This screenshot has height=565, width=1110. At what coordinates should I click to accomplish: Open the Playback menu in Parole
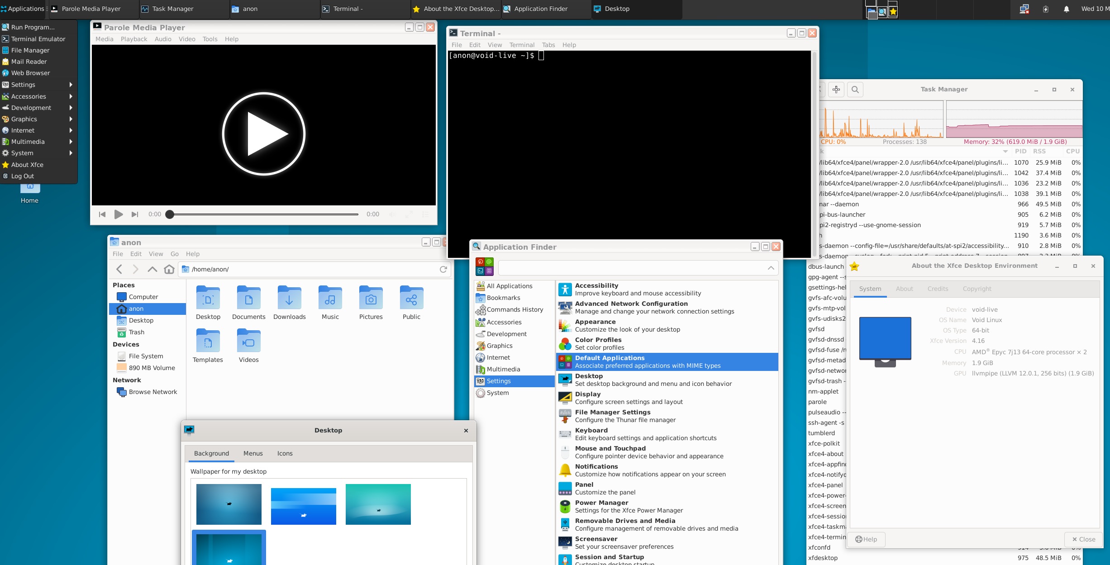[133, 39]
